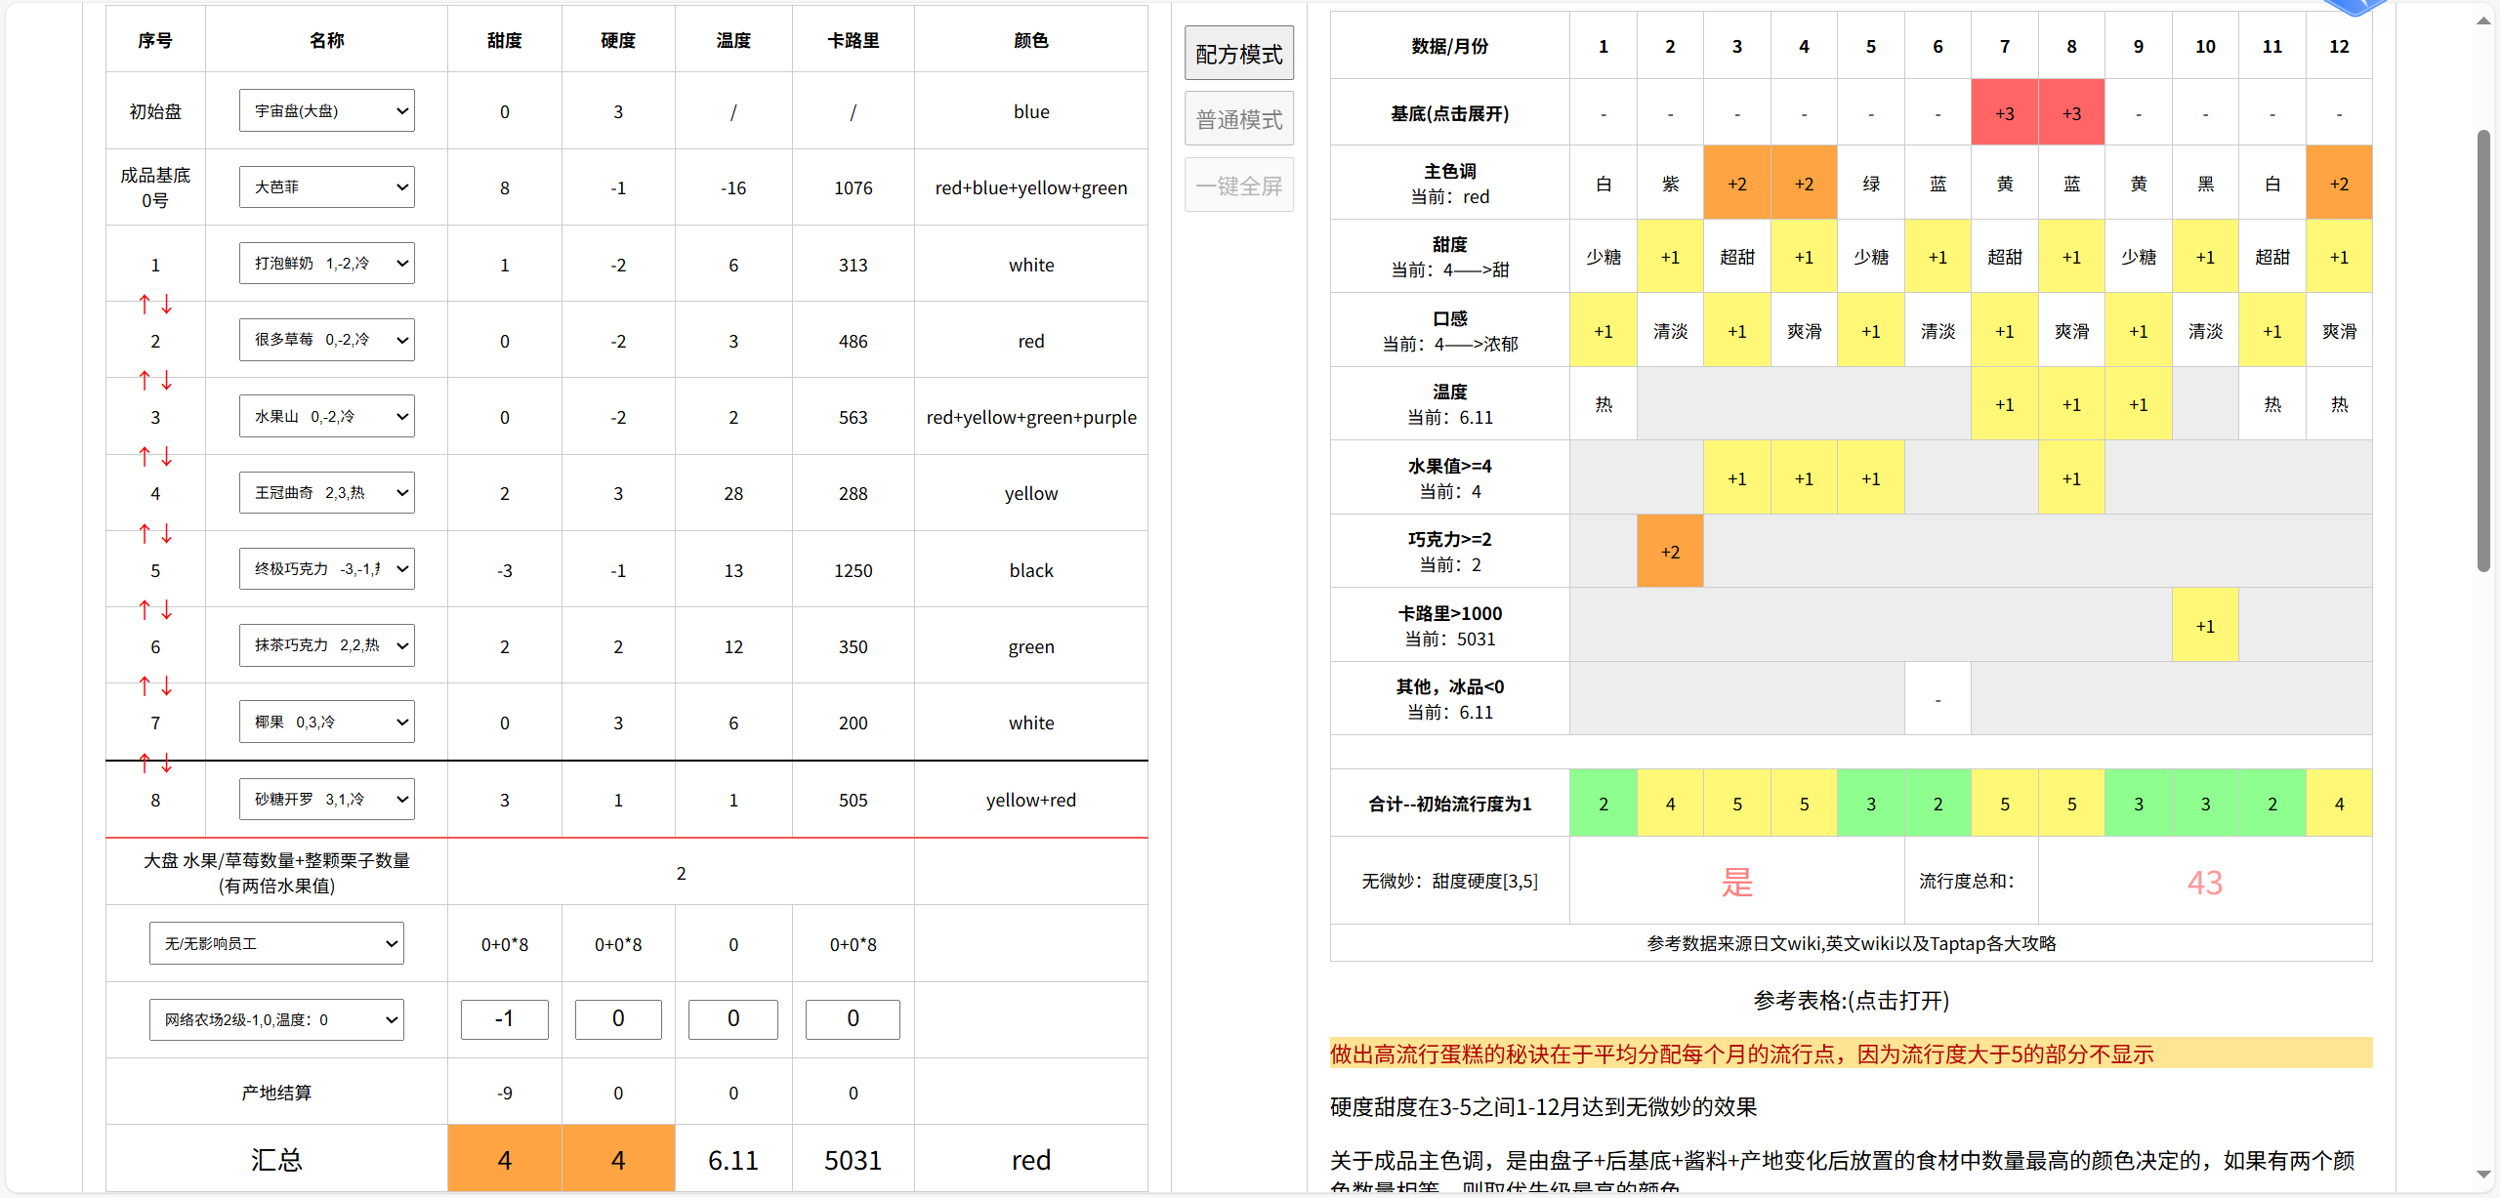2500x1198 pixels.
Task: Click the 一键全屏 button
Action: pos(1239,186)
